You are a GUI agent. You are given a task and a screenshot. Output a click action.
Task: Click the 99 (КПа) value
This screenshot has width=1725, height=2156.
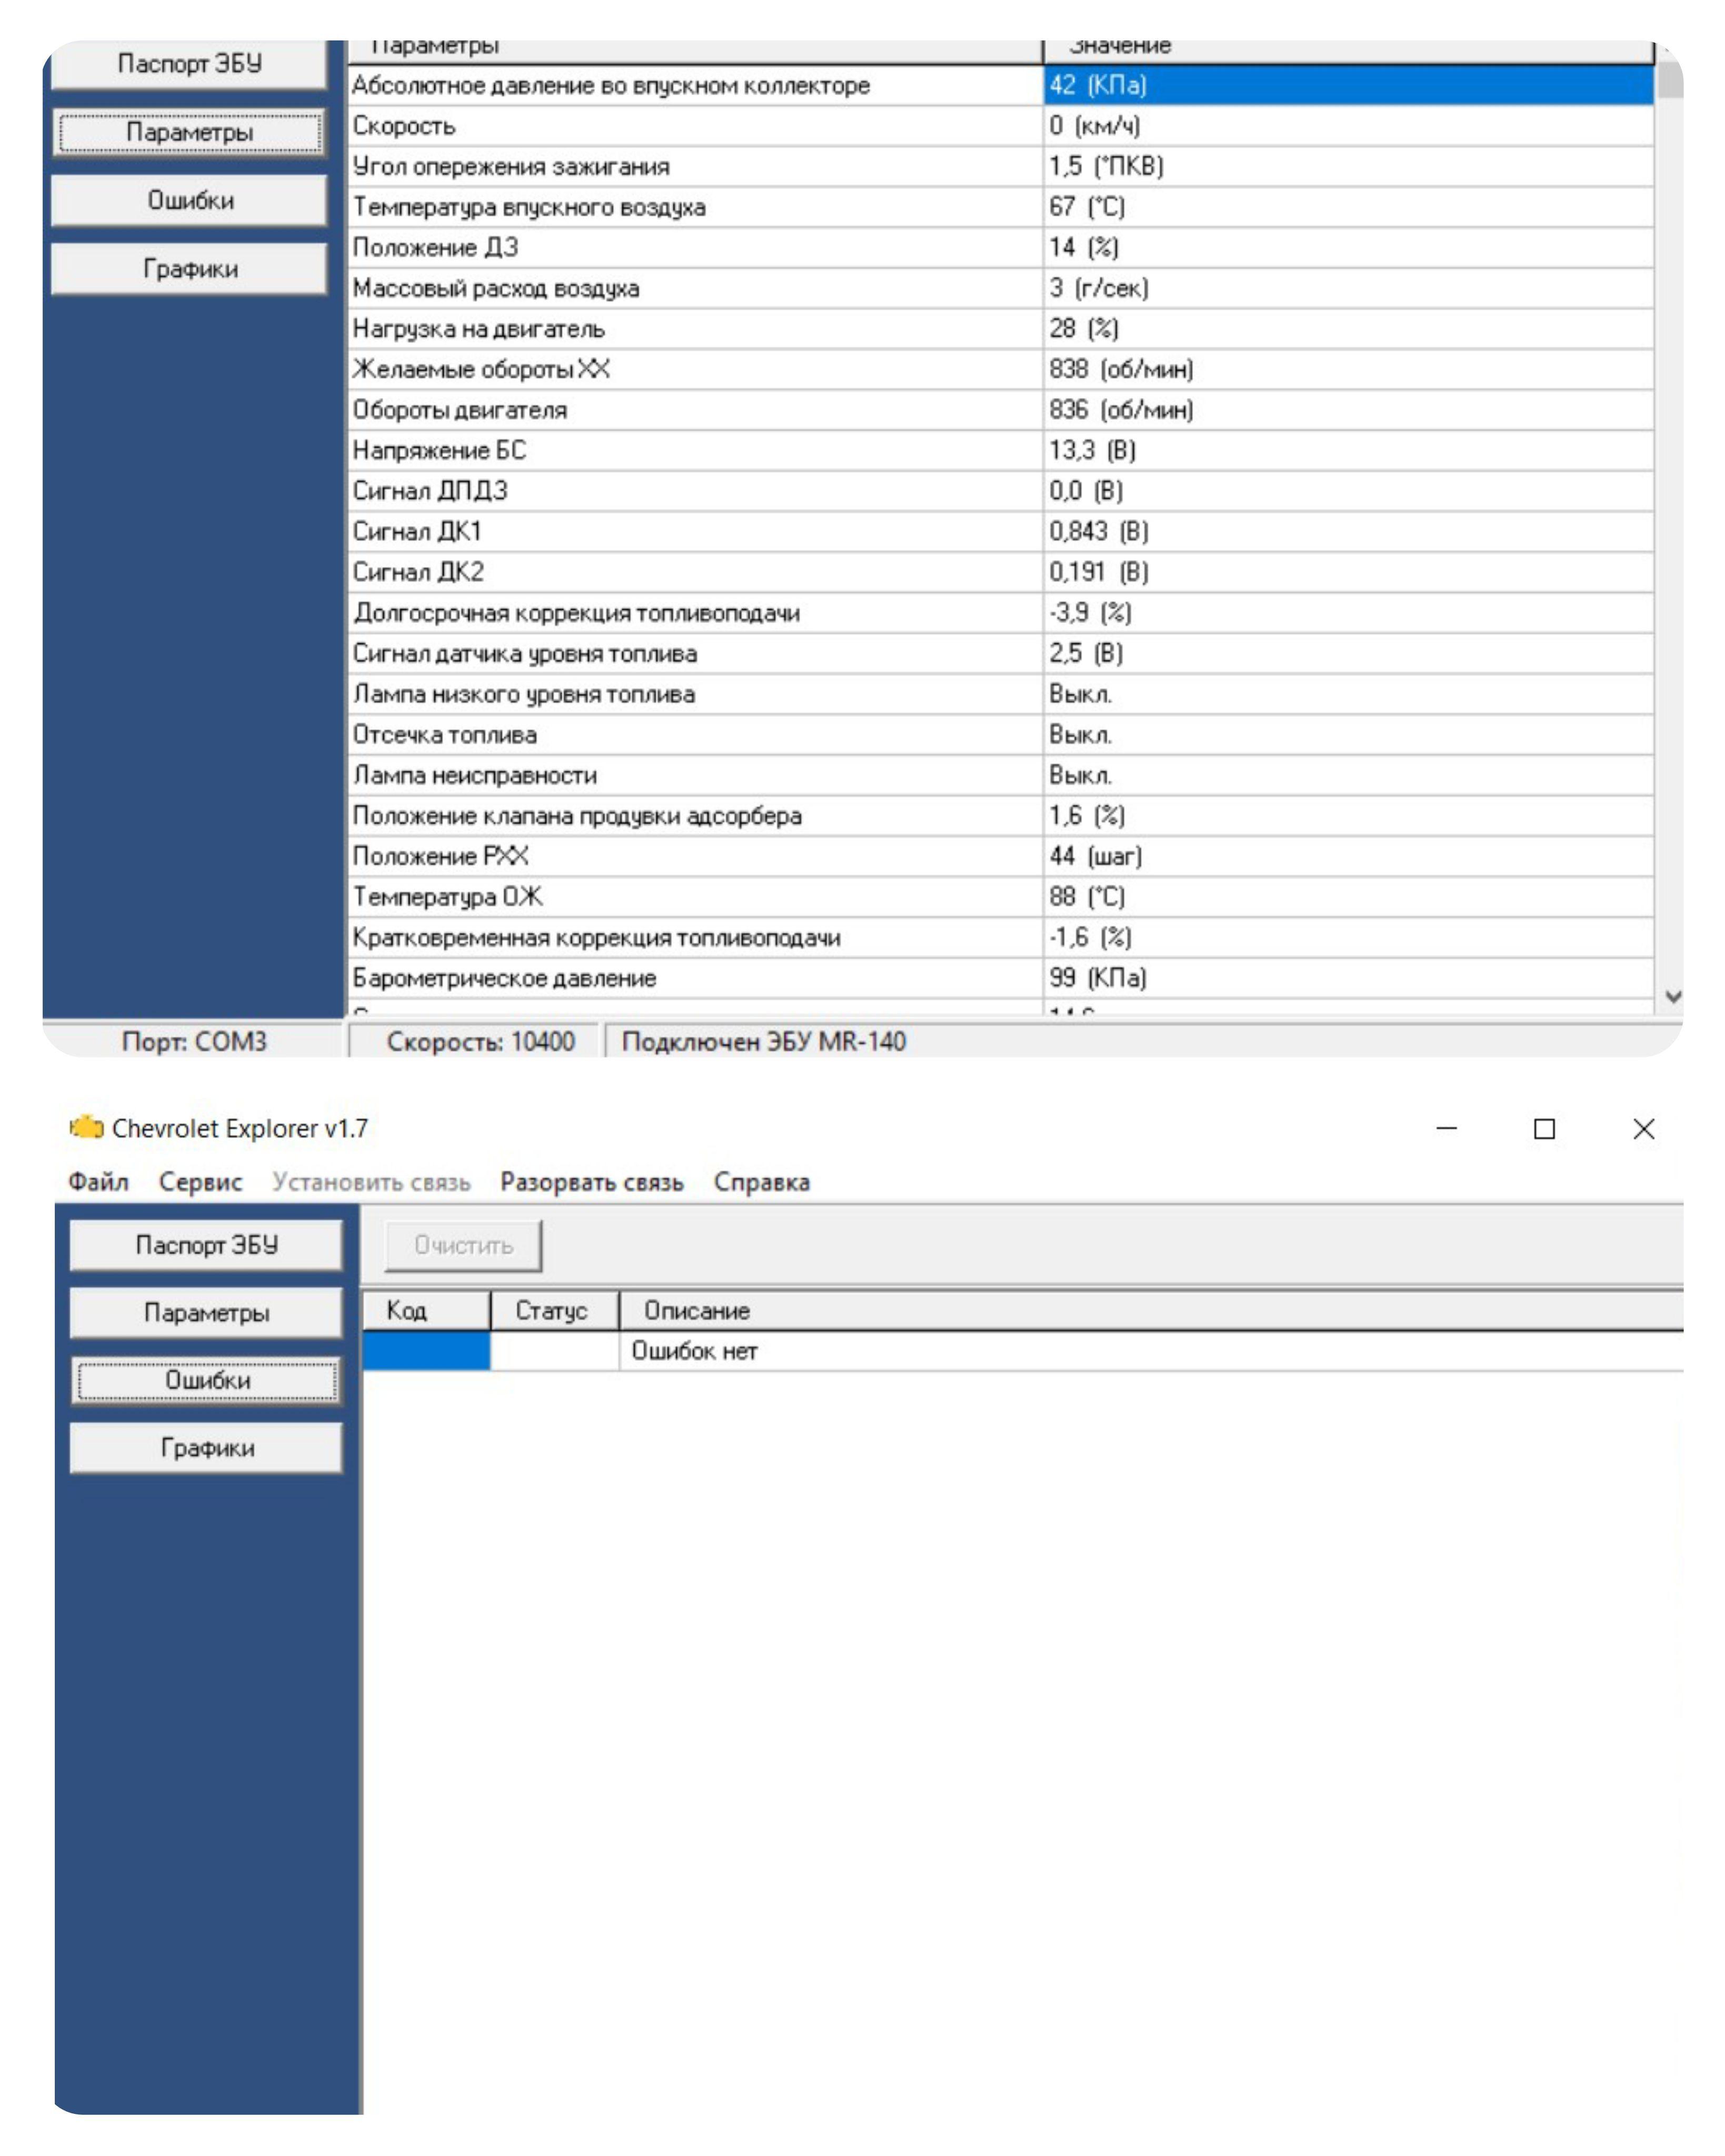1097,978
